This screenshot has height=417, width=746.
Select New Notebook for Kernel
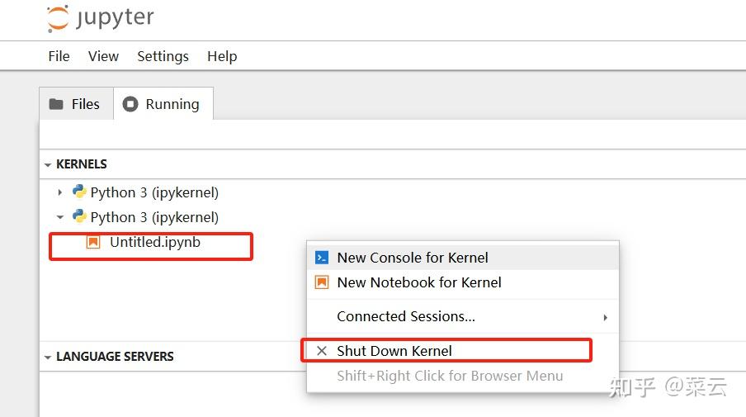[x=419, y=282]
